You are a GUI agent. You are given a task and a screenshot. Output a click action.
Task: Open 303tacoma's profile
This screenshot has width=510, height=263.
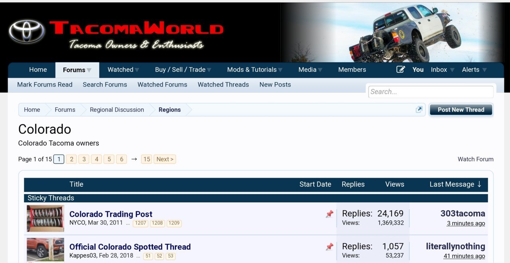click(x=463, y=214)
